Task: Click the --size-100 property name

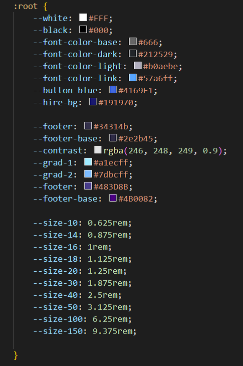Action: click(58, 319)
